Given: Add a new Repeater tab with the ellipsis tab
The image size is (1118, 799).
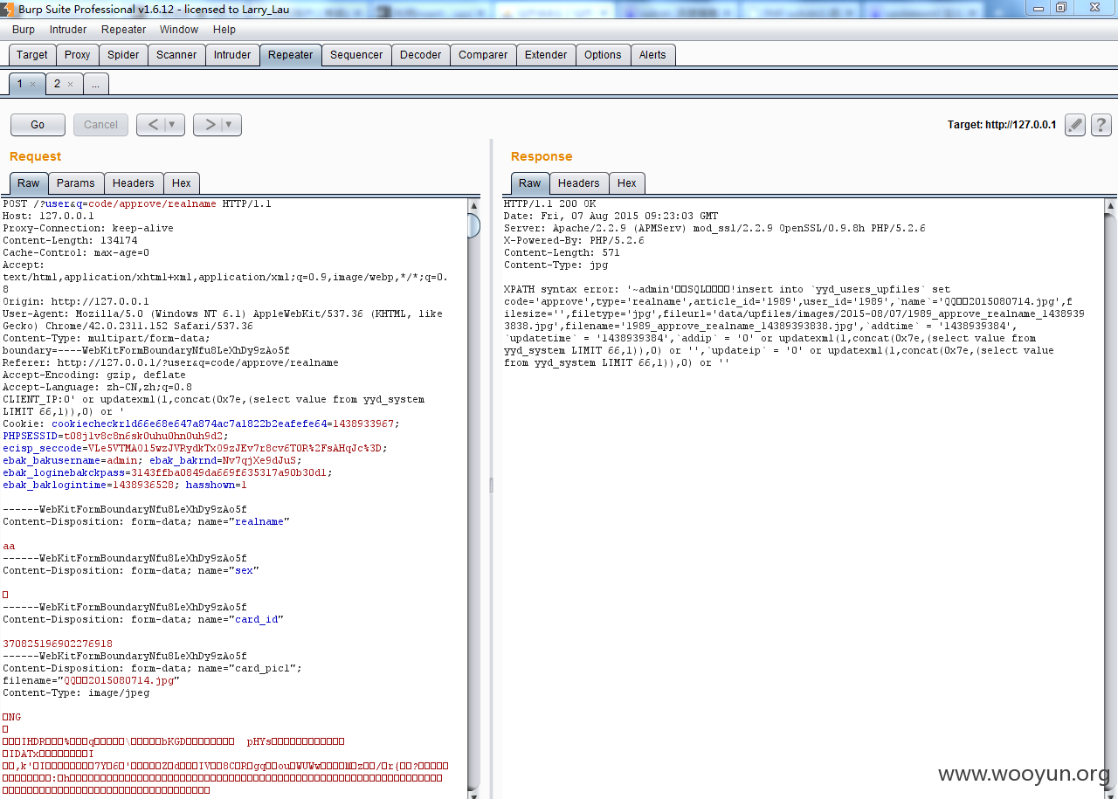Looking at the screenshot, I should (x=96, y=84).
